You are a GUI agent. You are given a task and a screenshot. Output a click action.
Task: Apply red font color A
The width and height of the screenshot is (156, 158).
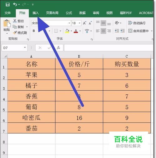pos(76,31)
